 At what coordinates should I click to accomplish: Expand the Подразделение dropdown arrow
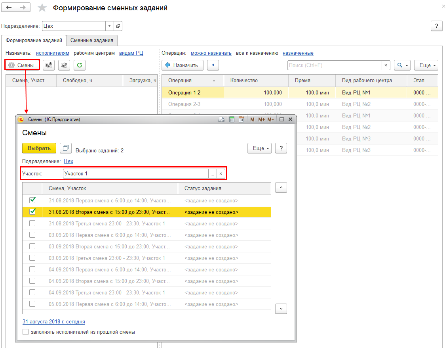pos(109,26)
